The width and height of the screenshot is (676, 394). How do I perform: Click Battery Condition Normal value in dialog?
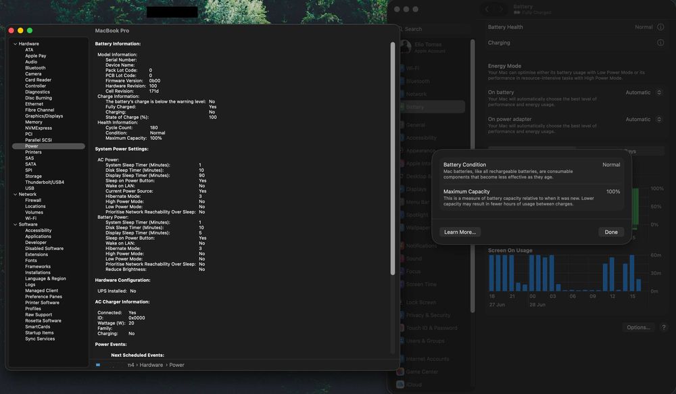(611, 165)
